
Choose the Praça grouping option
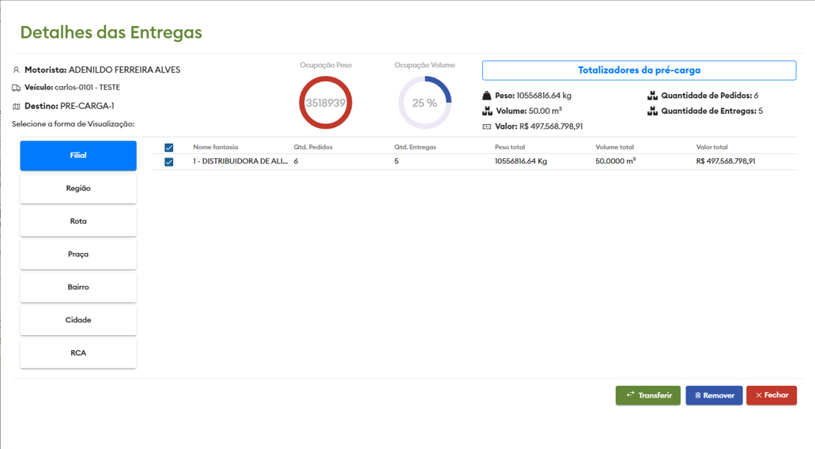click(x=78, y=255)
